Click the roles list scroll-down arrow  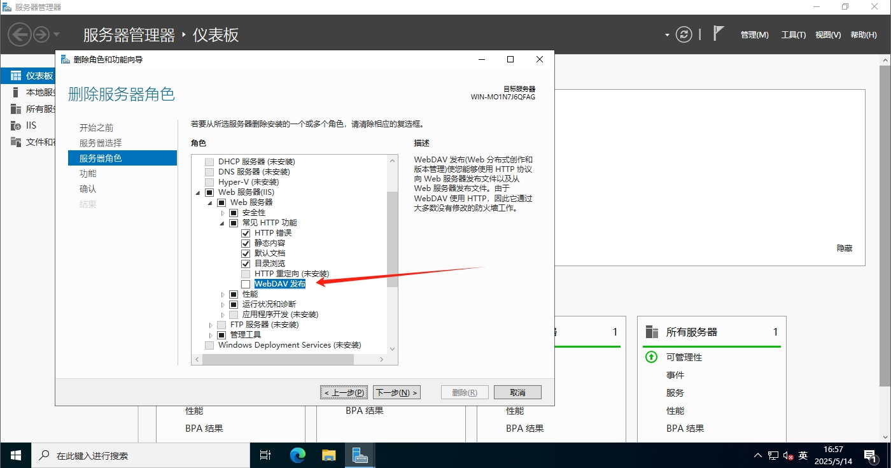click(x=392, y=349)
